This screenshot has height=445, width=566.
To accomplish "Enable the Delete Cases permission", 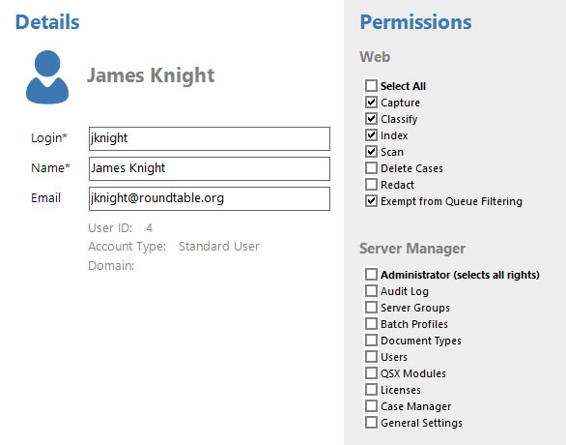I will (x=371, y=168).
